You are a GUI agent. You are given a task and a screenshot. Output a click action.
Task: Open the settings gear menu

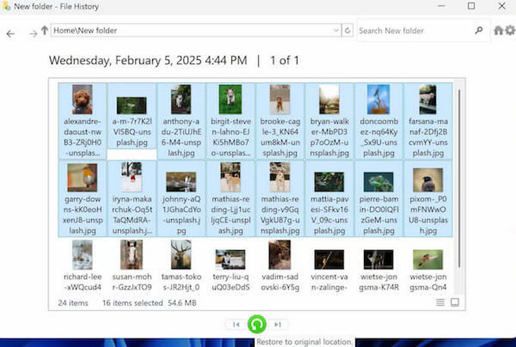tap(510, 30)
